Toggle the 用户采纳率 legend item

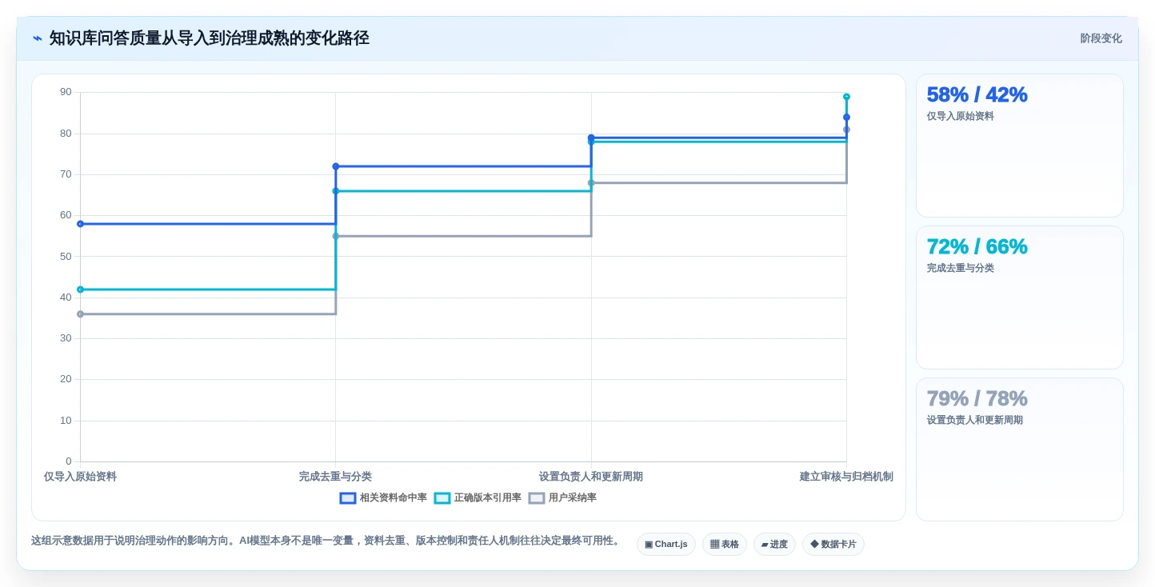(562, 497)
